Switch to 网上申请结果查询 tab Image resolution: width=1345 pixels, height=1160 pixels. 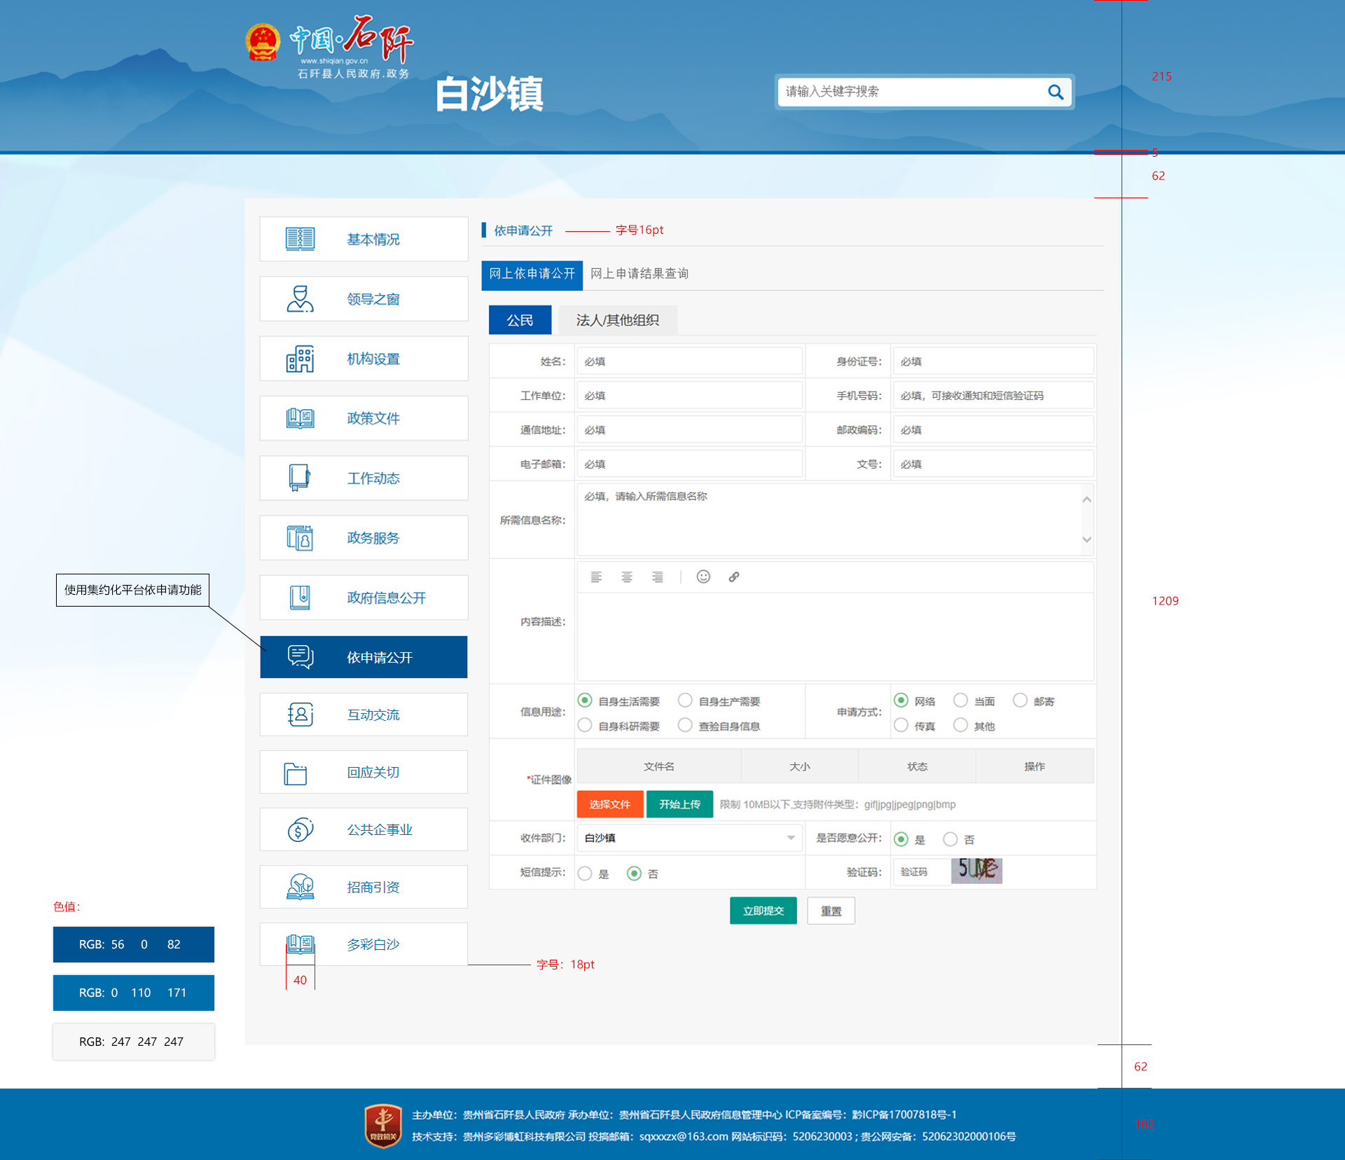click(x=639, y=274)
